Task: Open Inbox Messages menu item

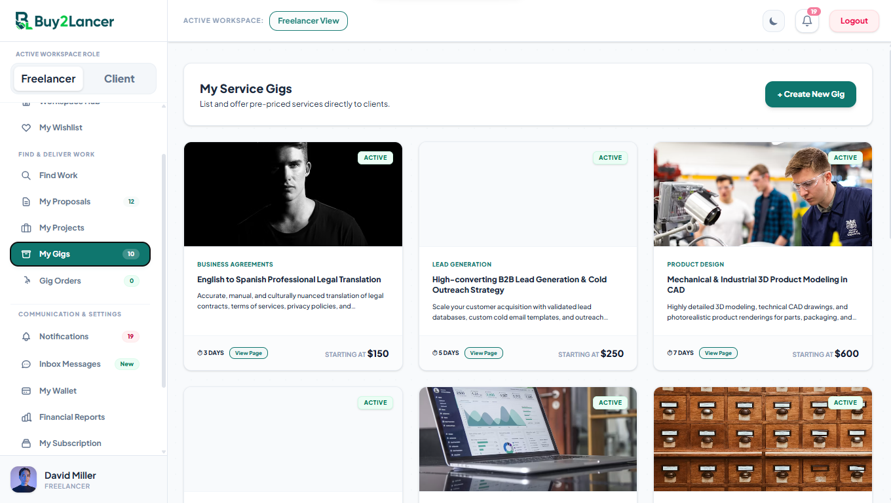Action: 80,364
